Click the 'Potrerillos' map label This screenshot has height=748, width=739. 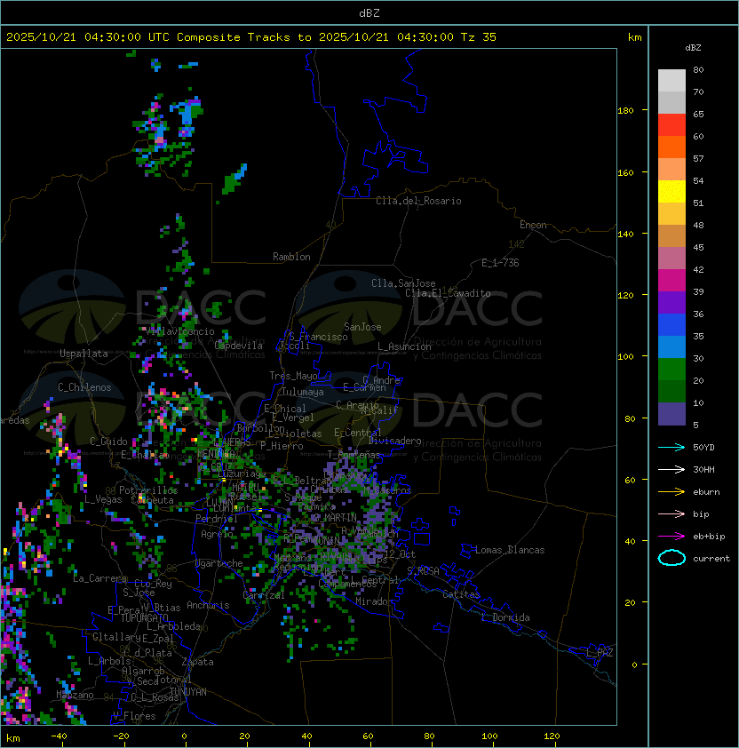[148, 490]
